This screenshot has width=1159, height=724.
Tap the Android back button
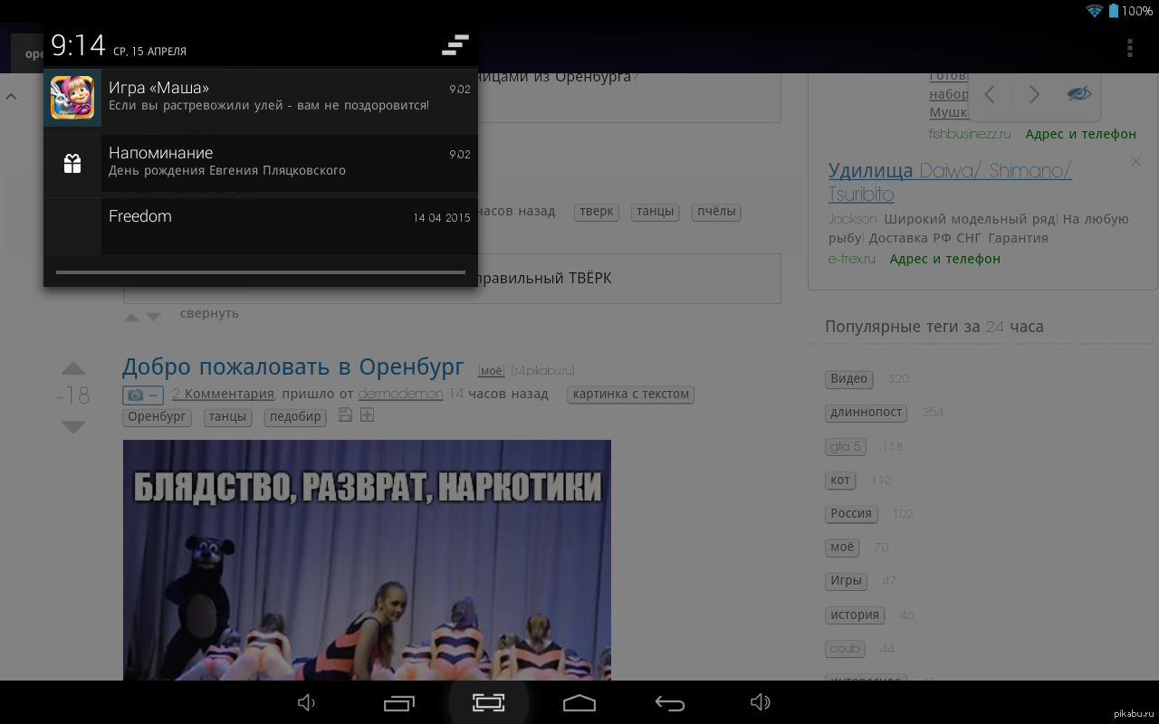[x=670, y=703]
